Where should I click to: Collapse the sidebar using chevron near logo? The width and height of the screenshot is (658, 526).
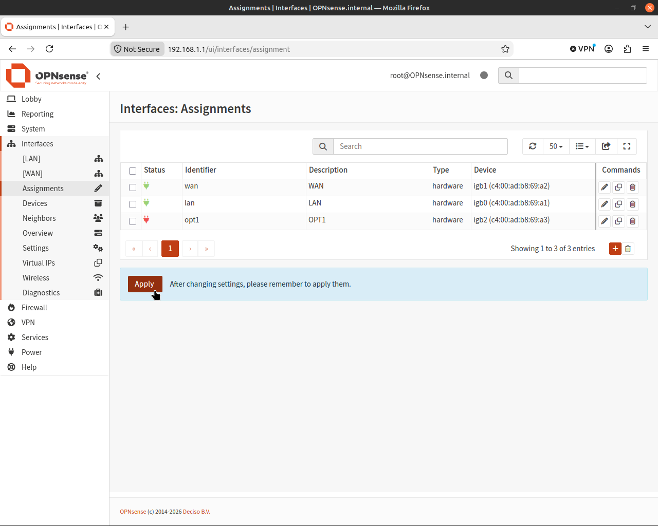[x=98, y=76]
